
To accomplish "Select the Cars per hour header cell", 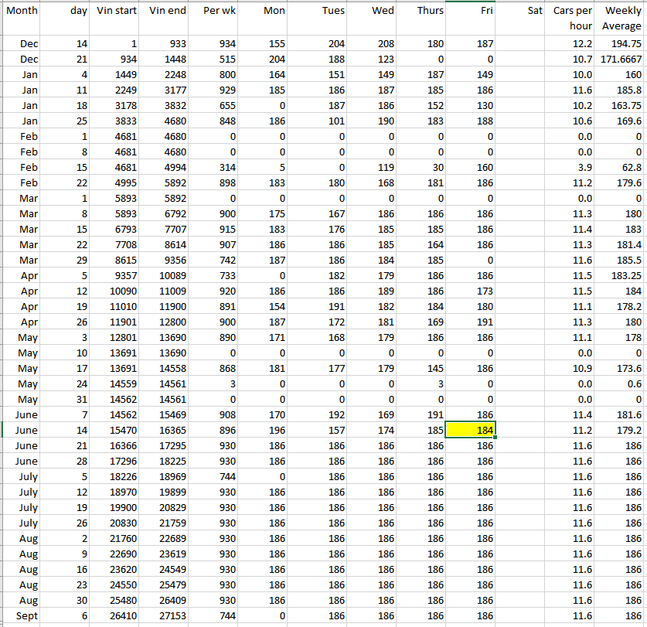I will pyautogui.click(x=572, y=19).
